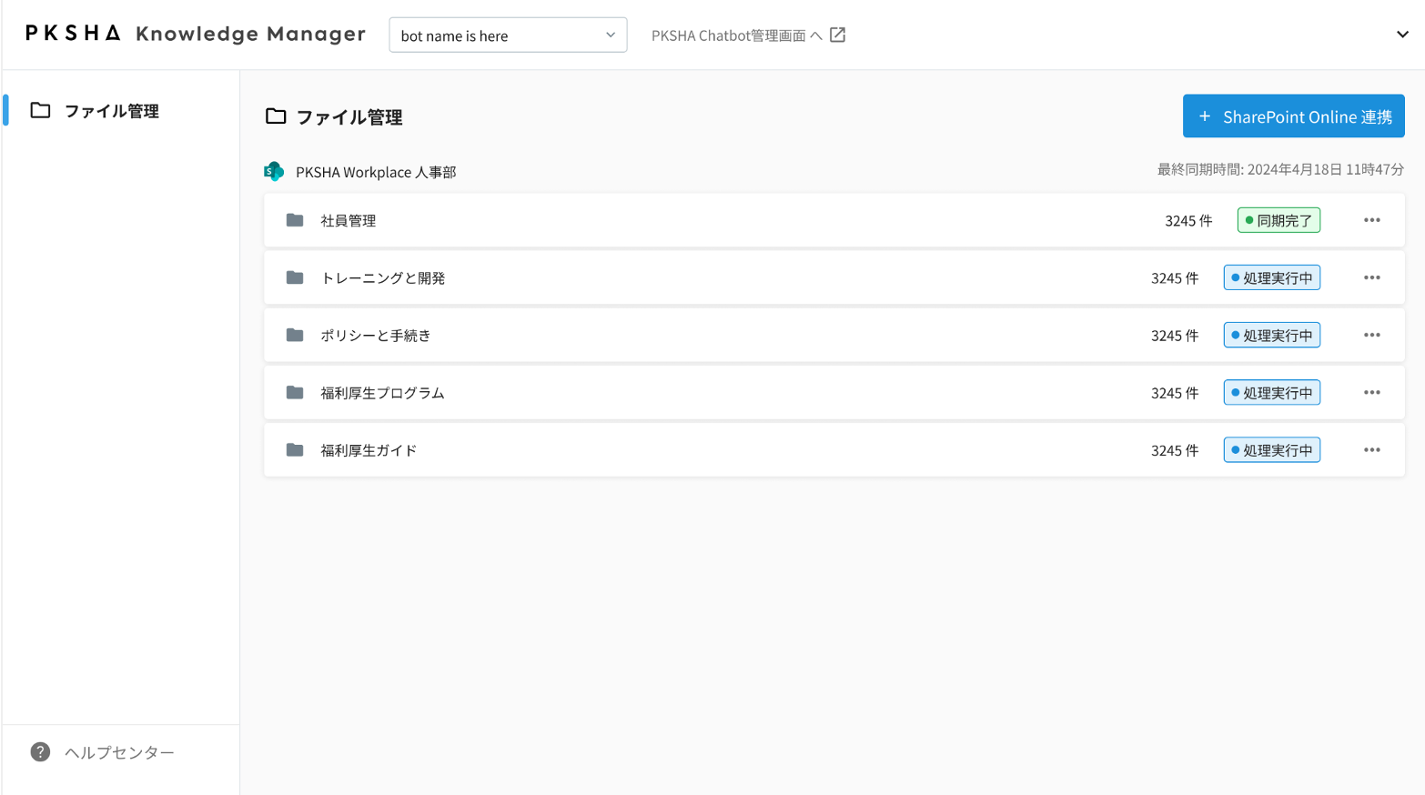Open the 社員管理 folder row

pos(834,220)
